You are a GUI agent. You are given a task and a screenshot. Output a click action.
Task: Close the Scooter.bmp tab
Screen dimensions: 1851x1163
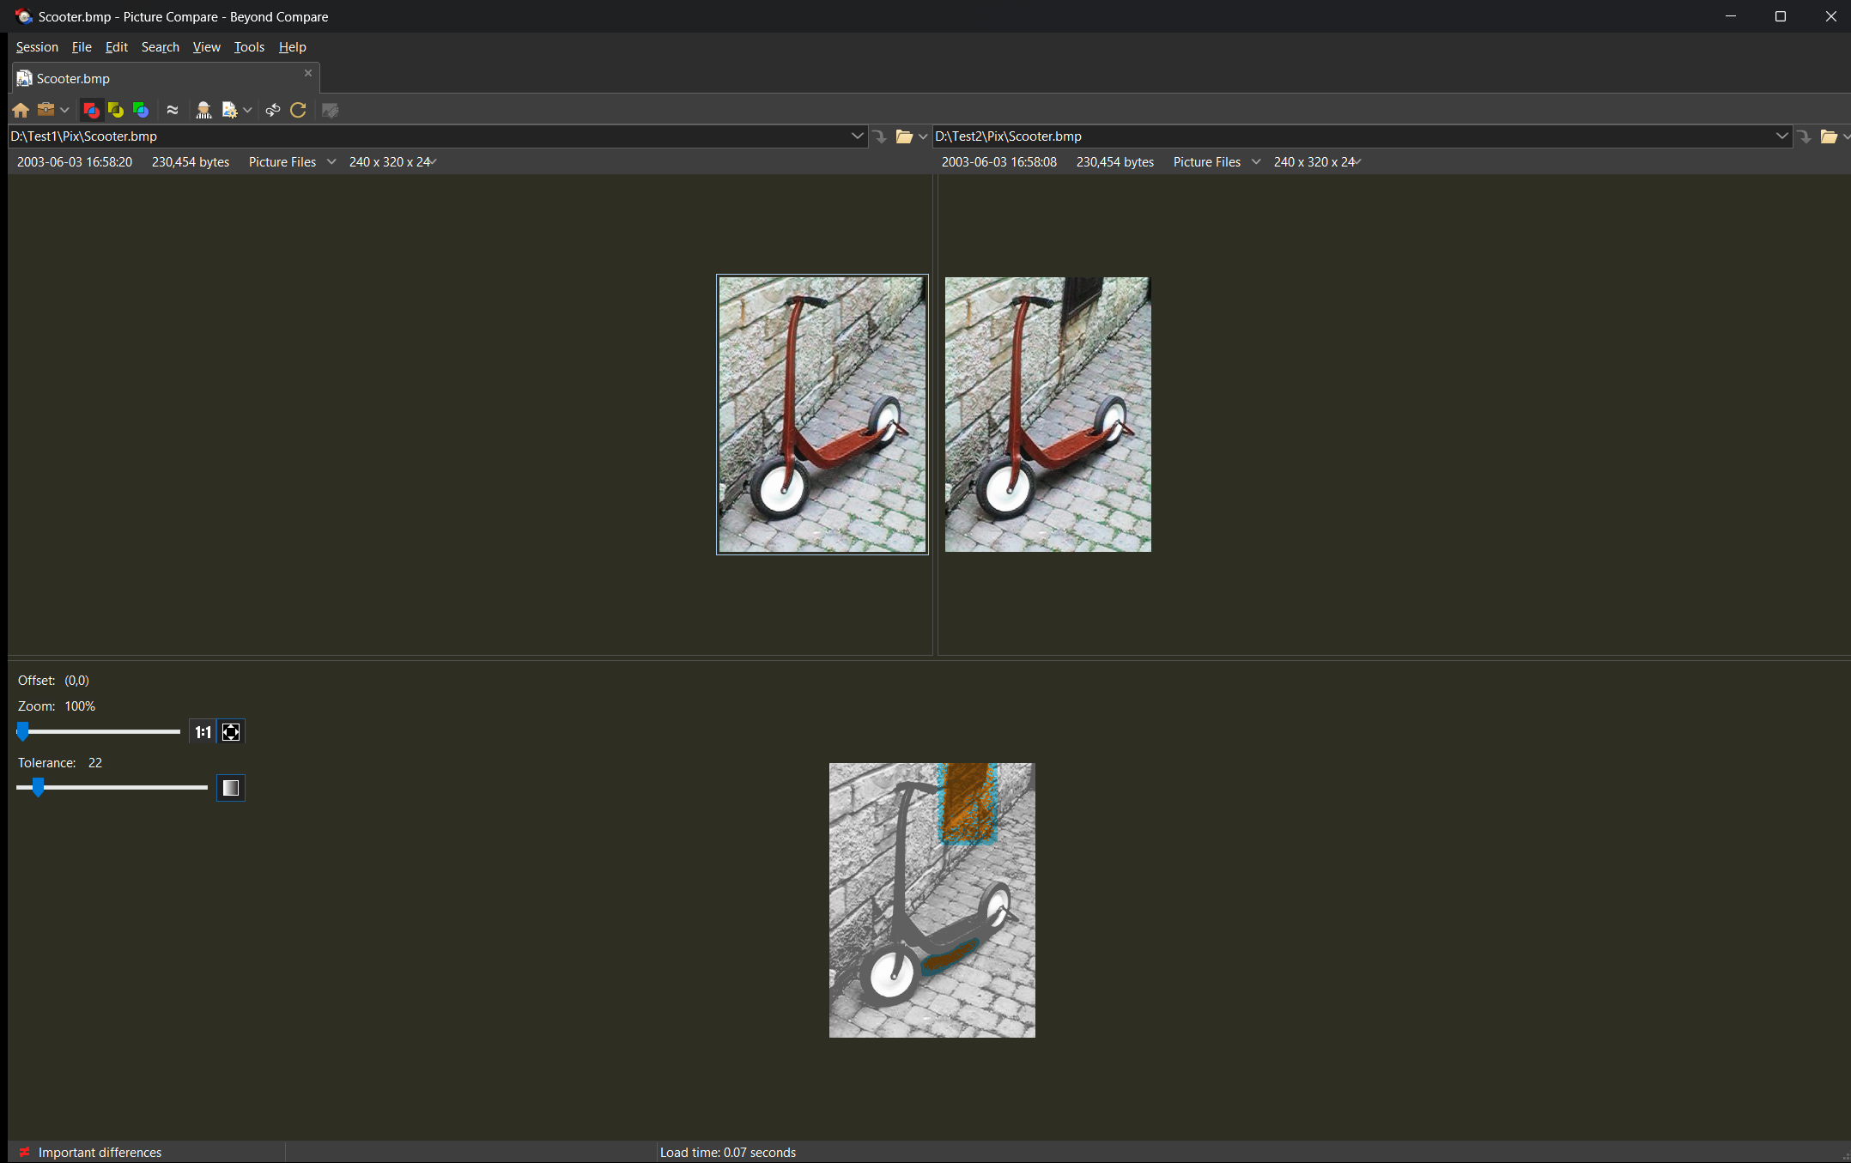coord(308,73)
